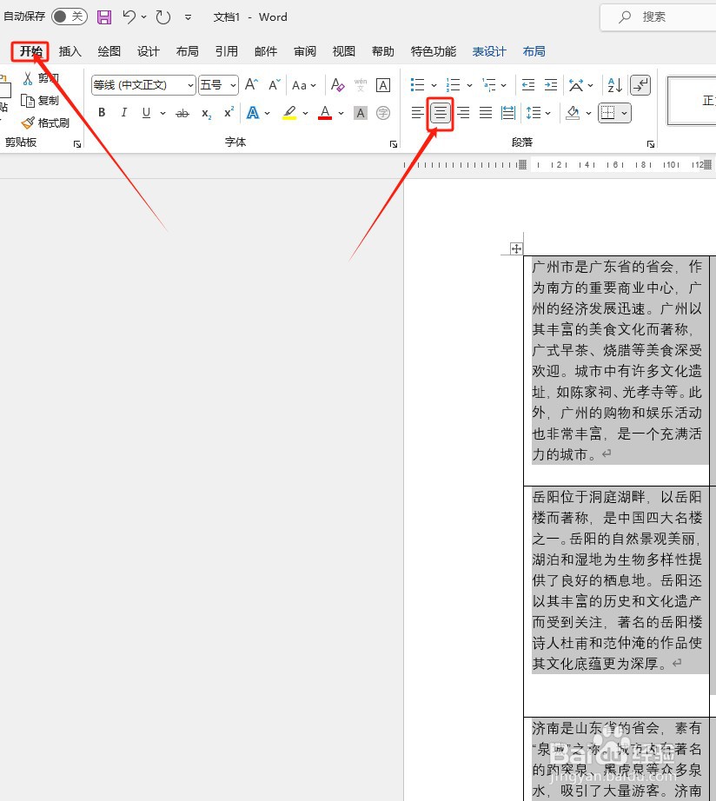The width and height of the screenshot is (716, 801).
Task: Apply subscript formatting
Action: coord(206,113)
